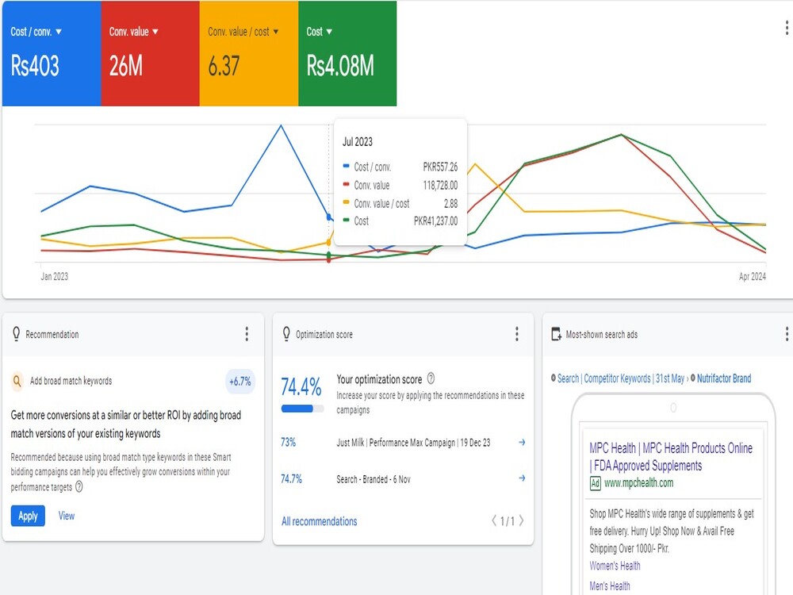
Task: Click the PKR41,237.00 cost tooltip value
Action: [x=435, y=221]
